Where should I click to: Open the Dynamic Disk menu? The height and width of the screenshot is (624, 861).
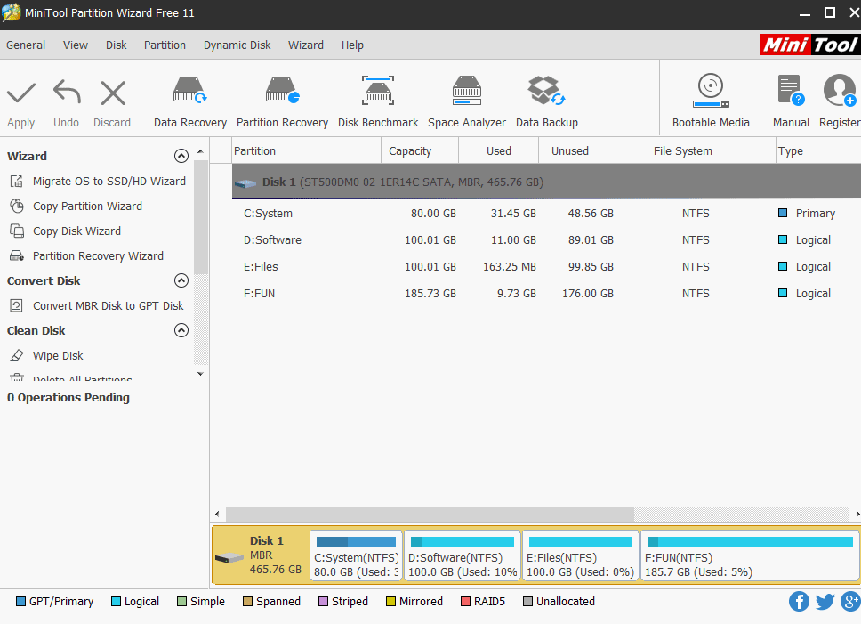click(x=237, y=45)
